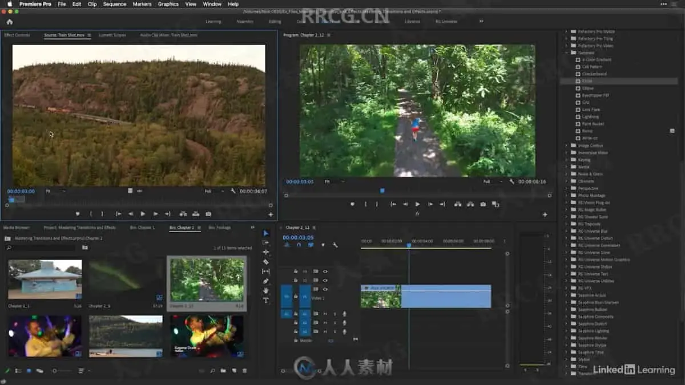
Task: Select the Pen tool in the tools panel
Action: coord(265,281)
